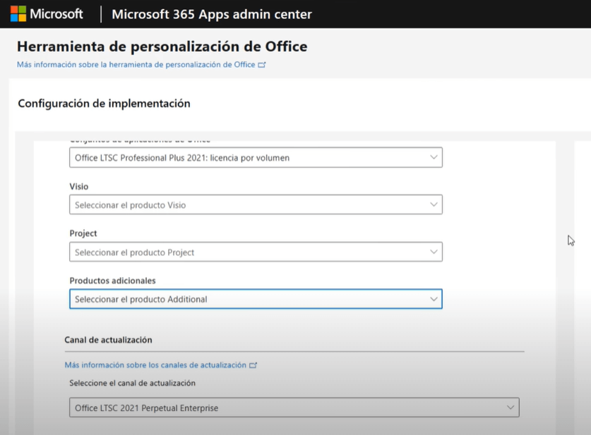
Task: Select the Configuración de implementación heading
Action: tap(104, 104)
